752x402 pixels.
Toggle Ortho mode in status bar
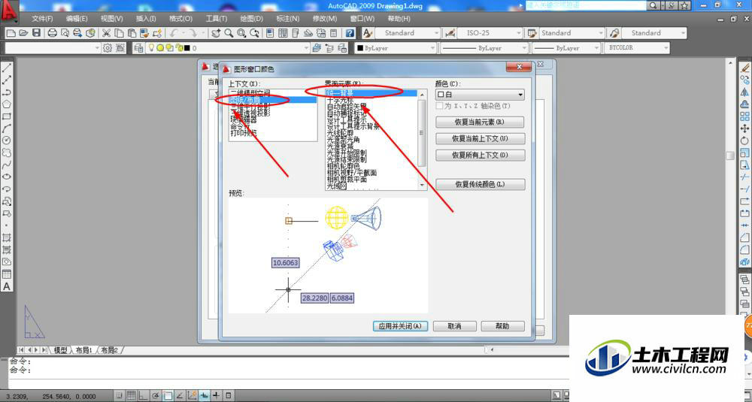click(144, 395)
